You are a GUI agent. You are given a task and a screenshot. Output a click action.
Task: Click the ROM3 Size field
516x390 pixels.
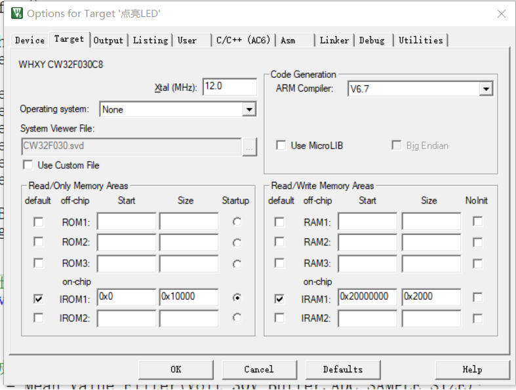(x=189, y=264)
